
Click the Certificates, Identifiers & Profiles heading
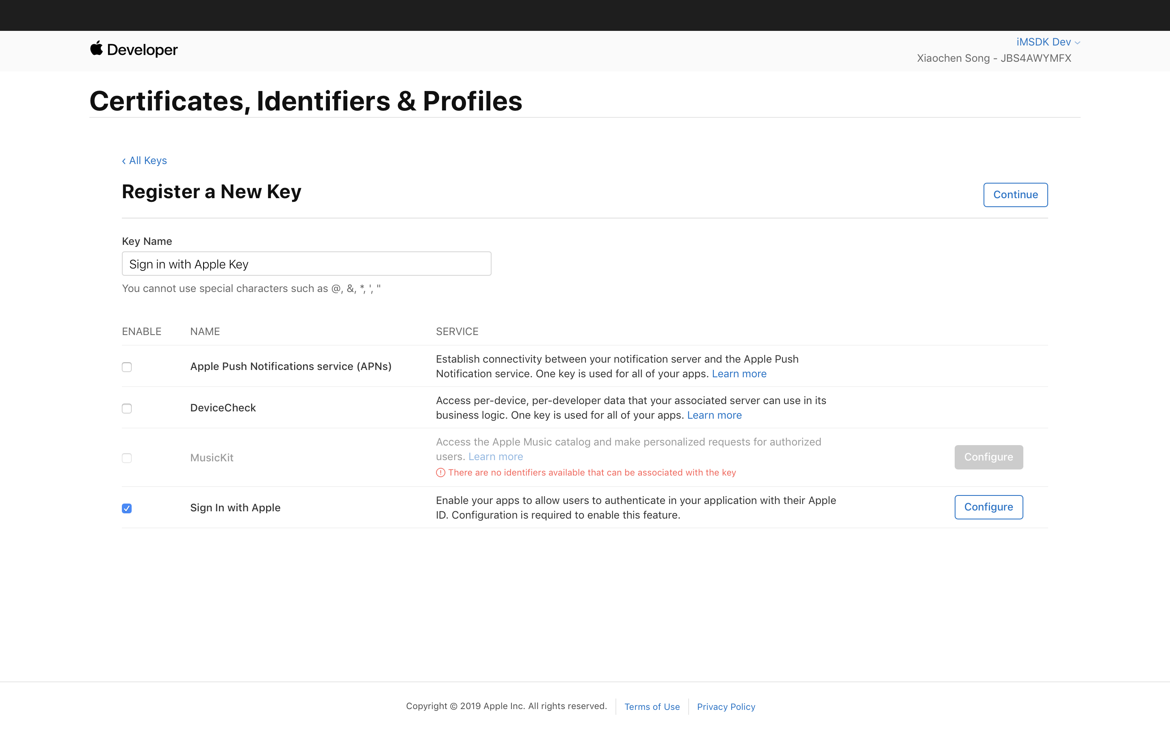[306, 101]
